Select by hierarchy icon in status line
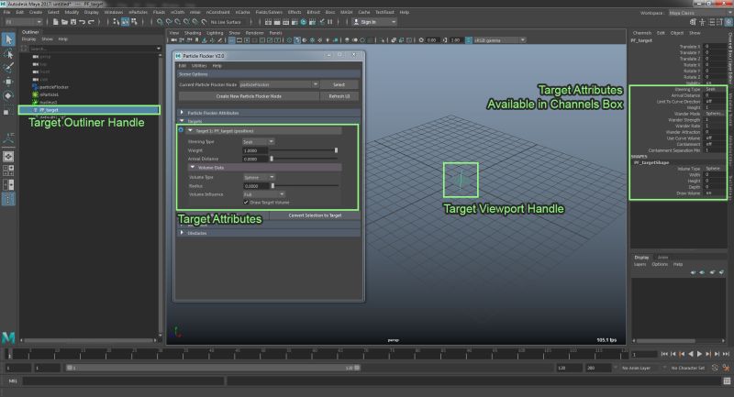This screenshot has width=734, height=397. coord(117,22)
